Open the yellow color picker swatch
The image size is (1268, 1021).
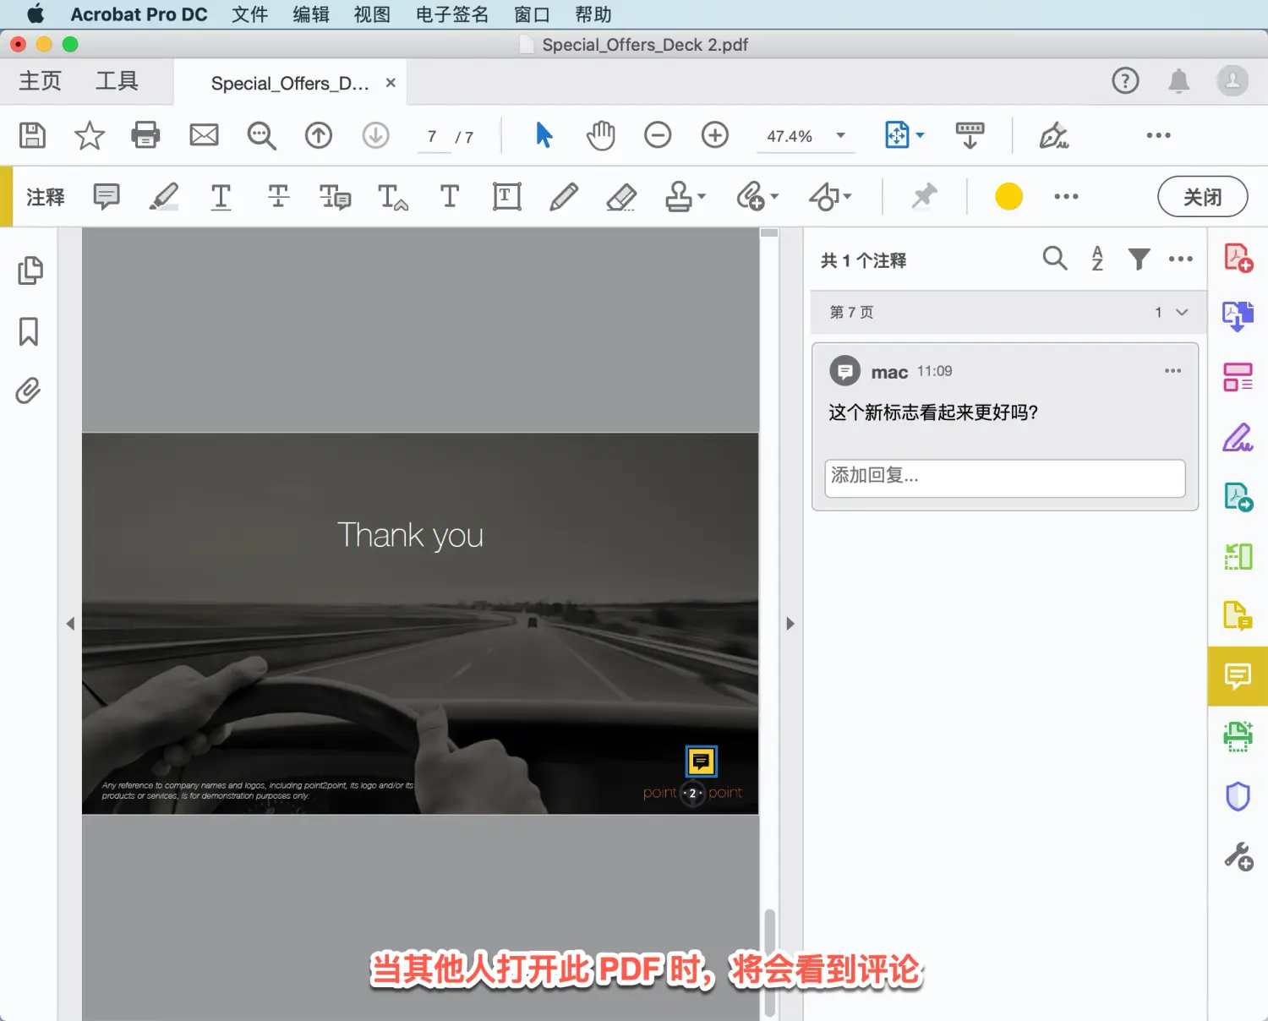coord(1008,197)
